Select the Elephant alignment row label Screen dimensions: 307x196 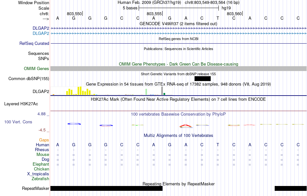pos(41,164)
